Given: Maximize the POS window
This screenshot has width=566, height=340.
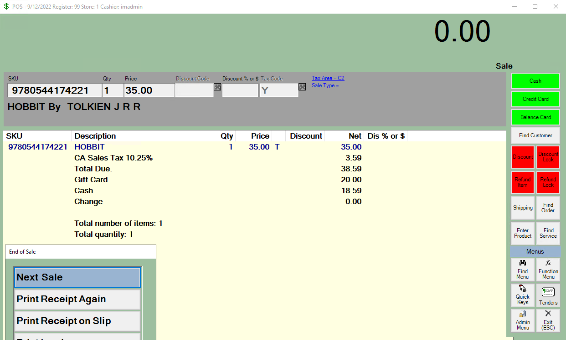Looking at the screenshot, I should click(535, 6).
